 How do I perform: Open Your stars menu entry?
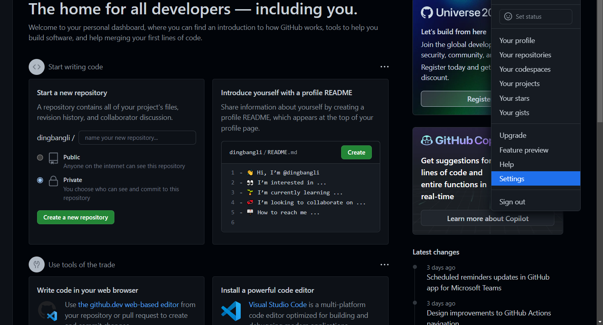(536, 98)
